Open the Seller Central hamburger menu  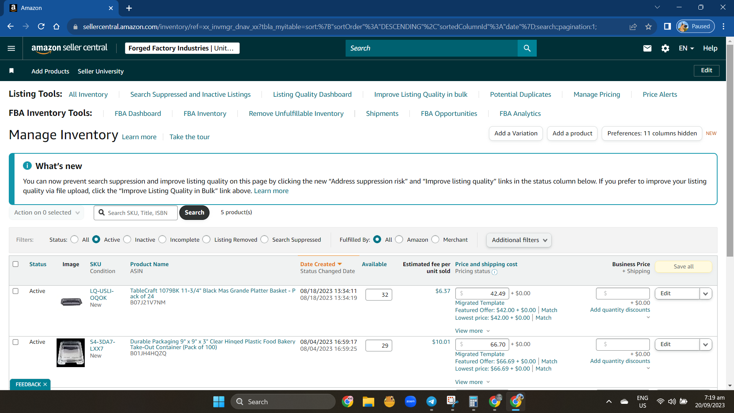click(11, 48)
